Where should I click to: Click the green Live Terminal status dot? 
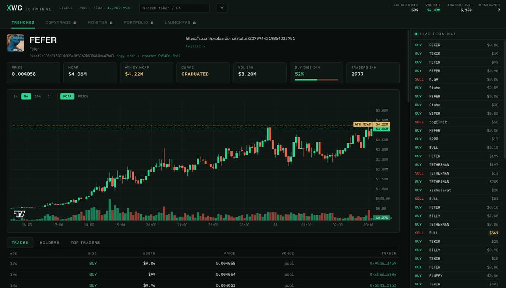(416, 34)
